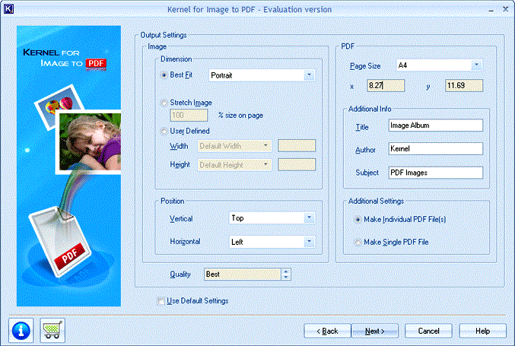Viewport: 515px width, 346px height.
Task: Click the Next button
Action: tap(375, 331)
